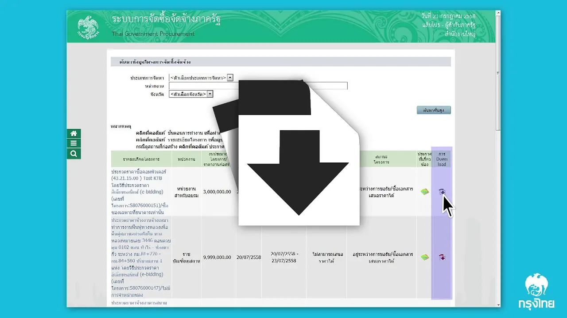Select the หน่วยงานสำหรับอบรม cell
The height and width of the screenshot is (318, 567).
tap(186, 192)
